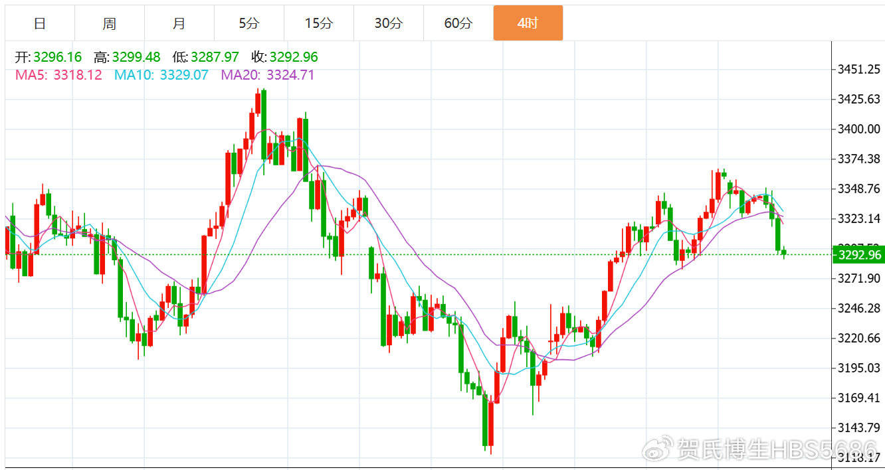Click the open price 3296.16 value
Image resolution: width=885 pixels, height=470 pixels.
click(57, 57)
